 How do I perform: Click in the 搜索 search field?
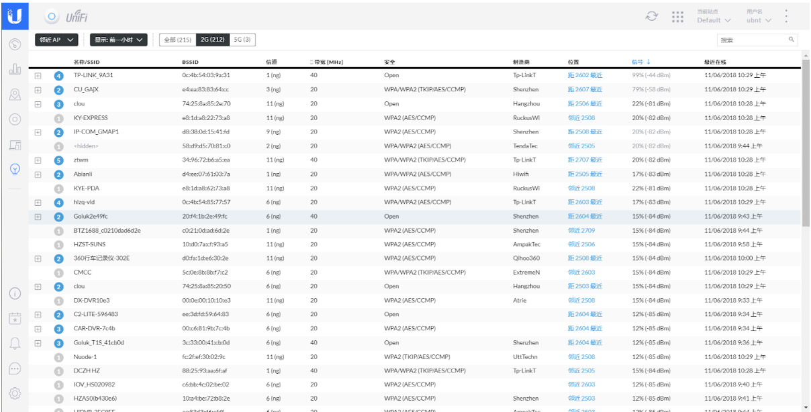757,40
